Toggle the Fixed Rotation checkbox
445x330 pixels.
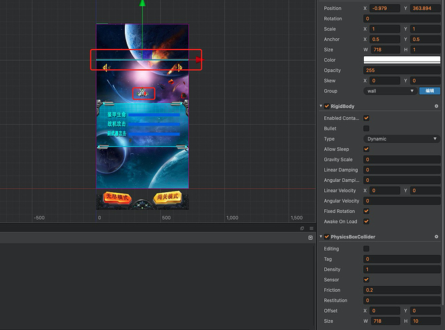tap(366, 211)
